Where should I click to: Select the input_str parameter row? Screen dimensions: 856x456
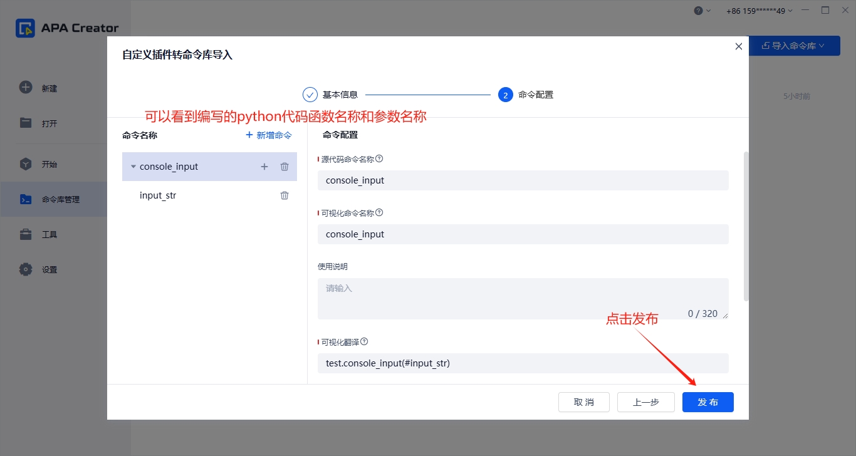click(209, 195)
